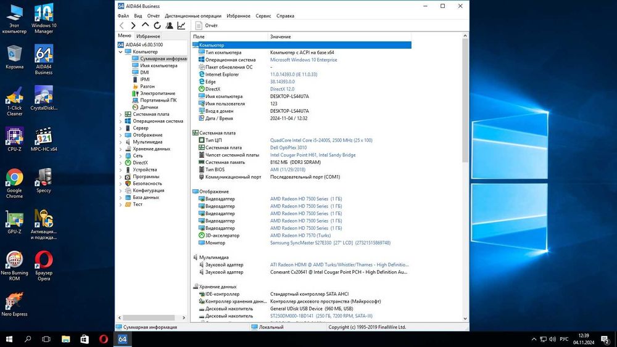Open the Отчёт menu in menu bar
The image size is (617, 347).
point(154,16)
